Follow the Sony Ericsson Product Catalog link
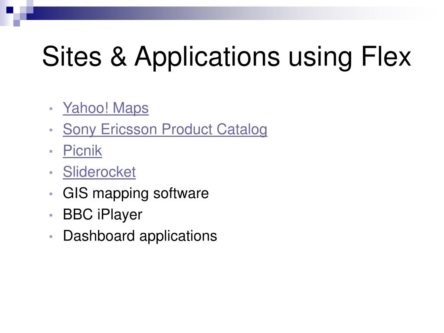 [165, 130]
